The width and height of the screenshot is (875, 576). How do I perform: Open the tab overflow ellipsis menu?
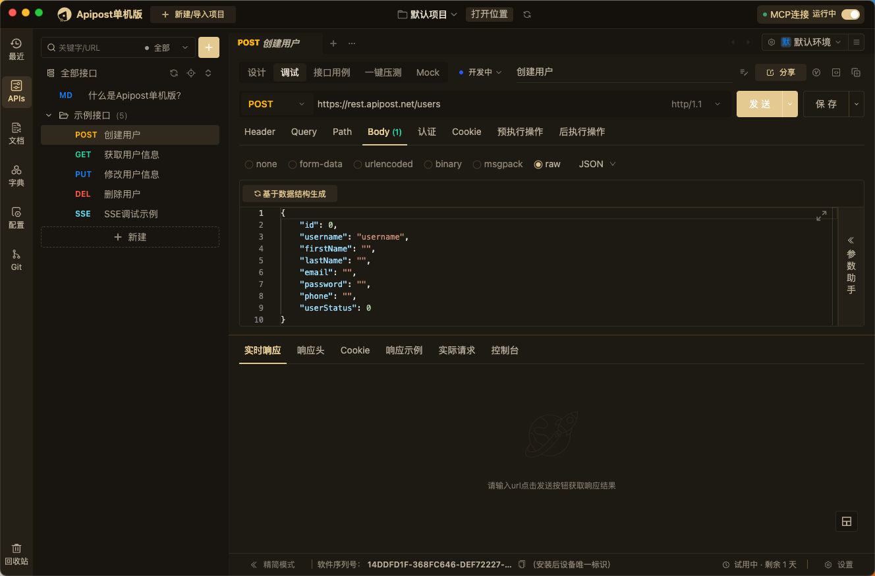tap(352, 43)
